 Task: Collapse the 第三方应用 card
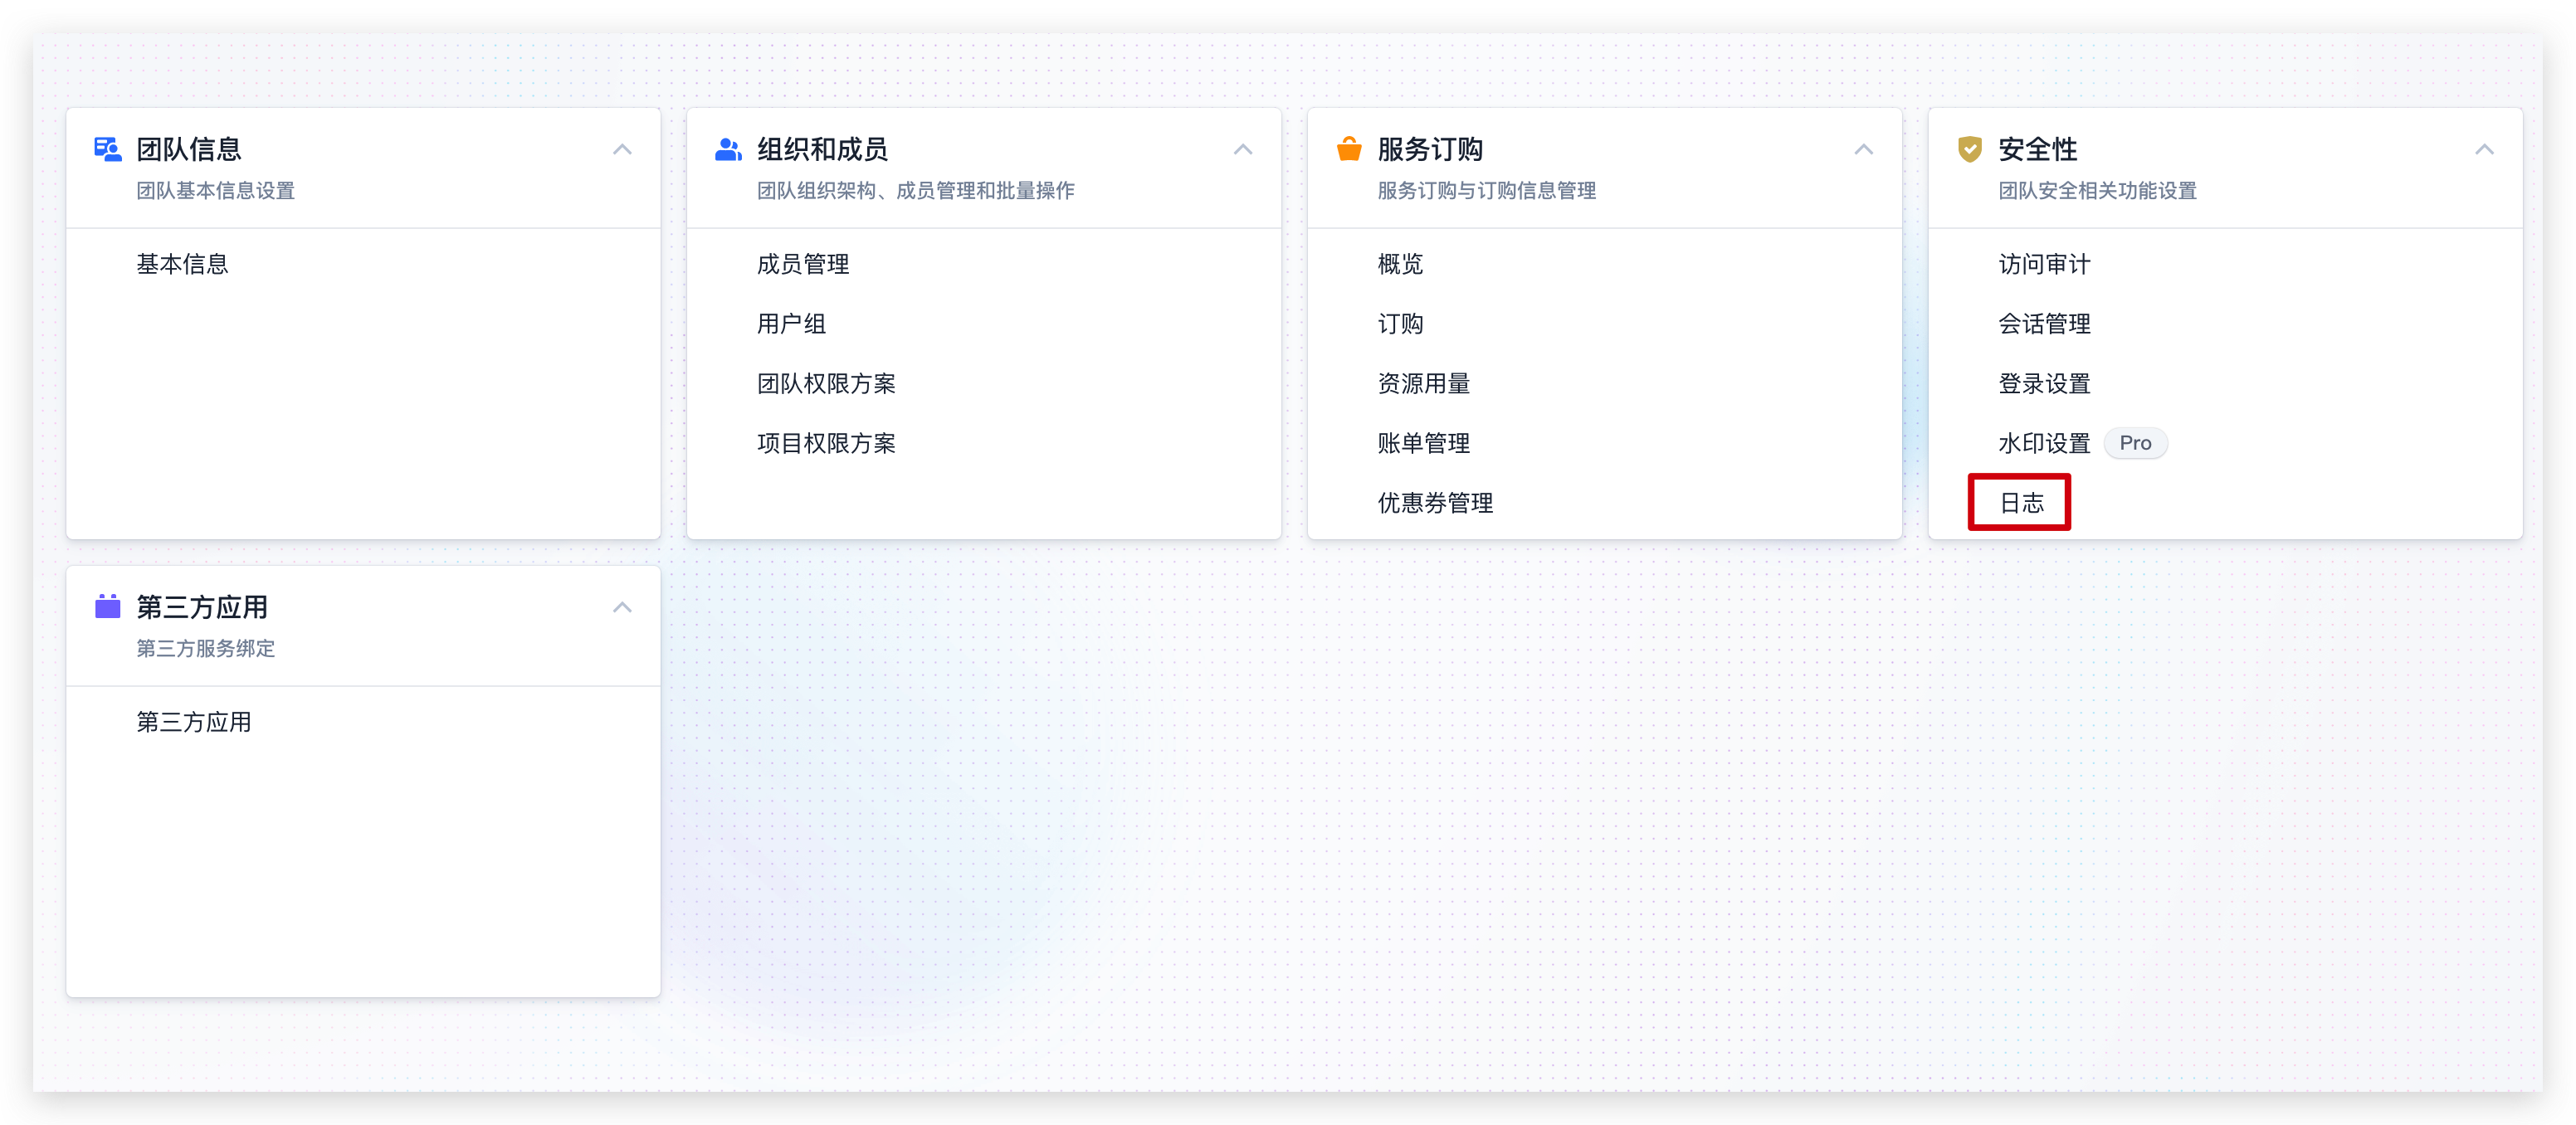click(x=622, y=607)
